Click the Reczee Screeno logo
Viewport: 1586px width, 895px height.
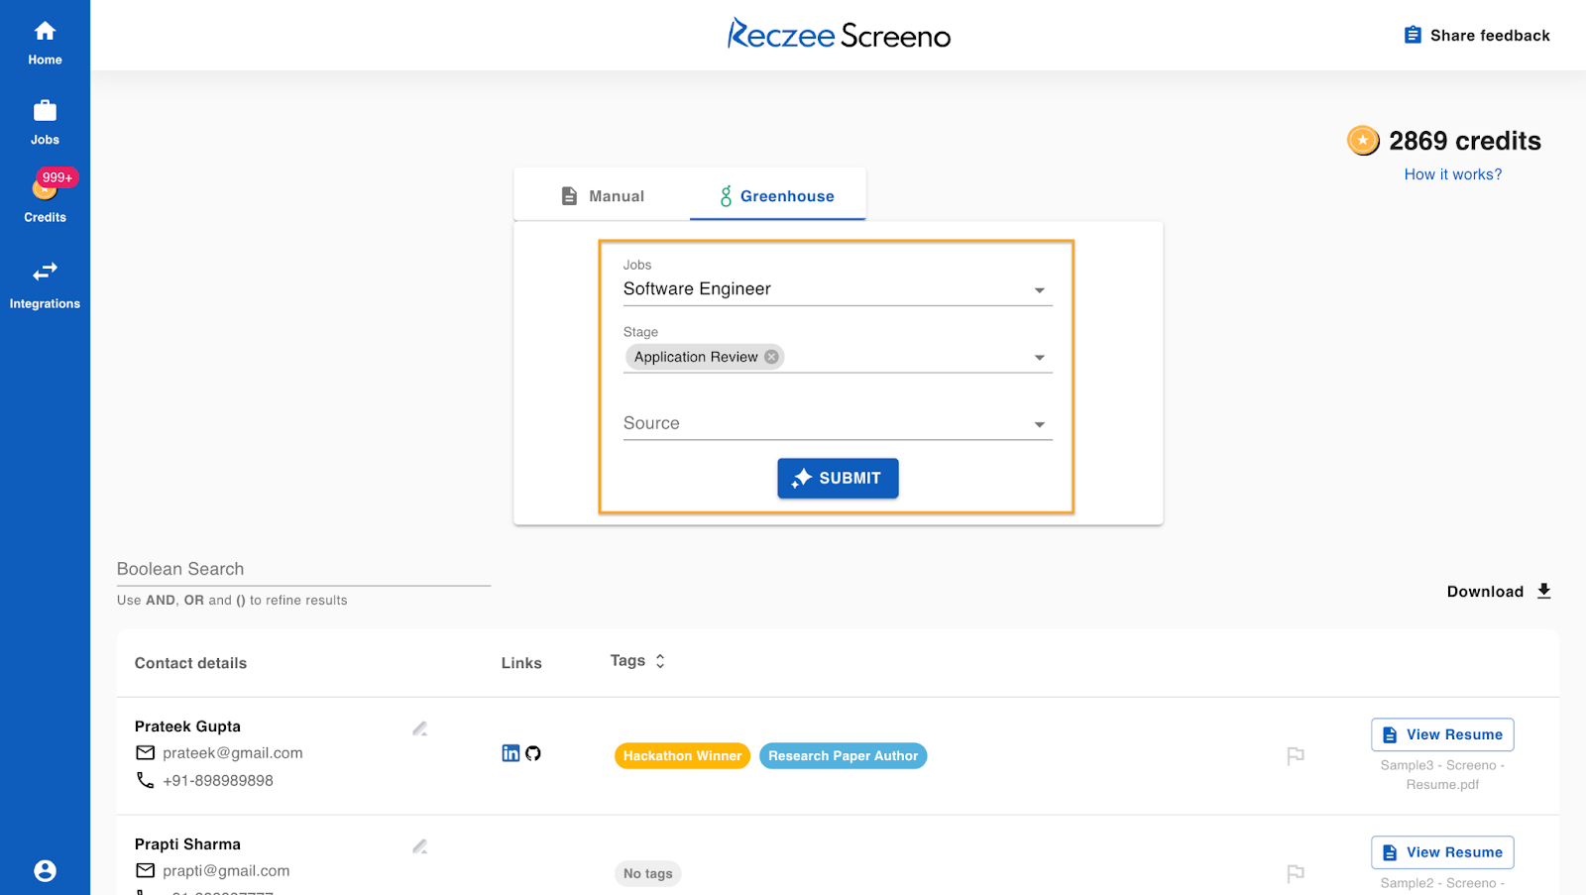(839, 35)
